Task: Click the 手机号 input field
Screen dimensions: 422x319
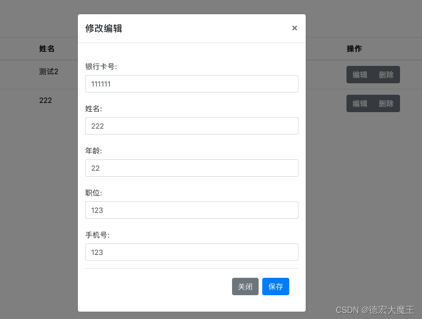Action: coord(192,252)
